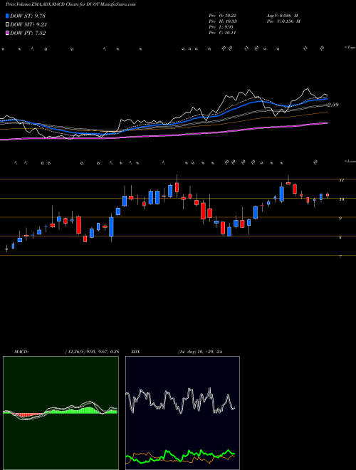The height and width of the screenshot is (470, 356).
Task: Click the '<-Tops' label
Action: (x=350, y=48)
